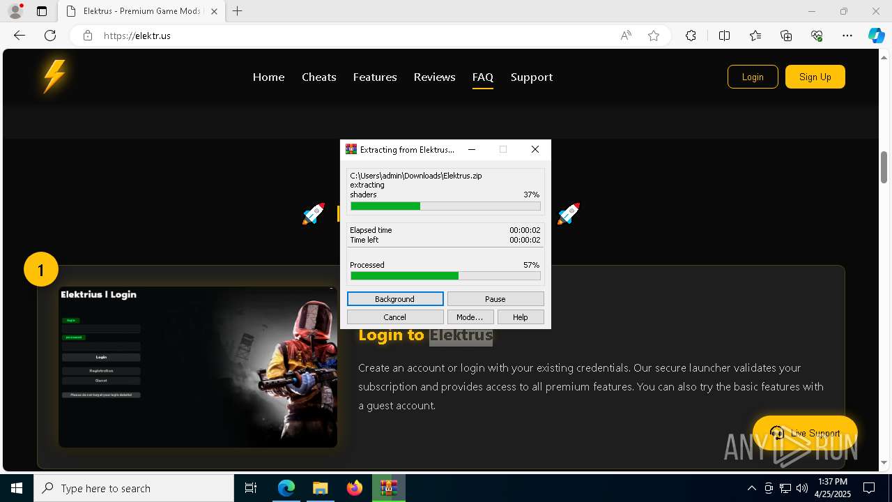Screen dimensions: 892x502
Task: Refresh the current page
Action: tap(50, 36)
